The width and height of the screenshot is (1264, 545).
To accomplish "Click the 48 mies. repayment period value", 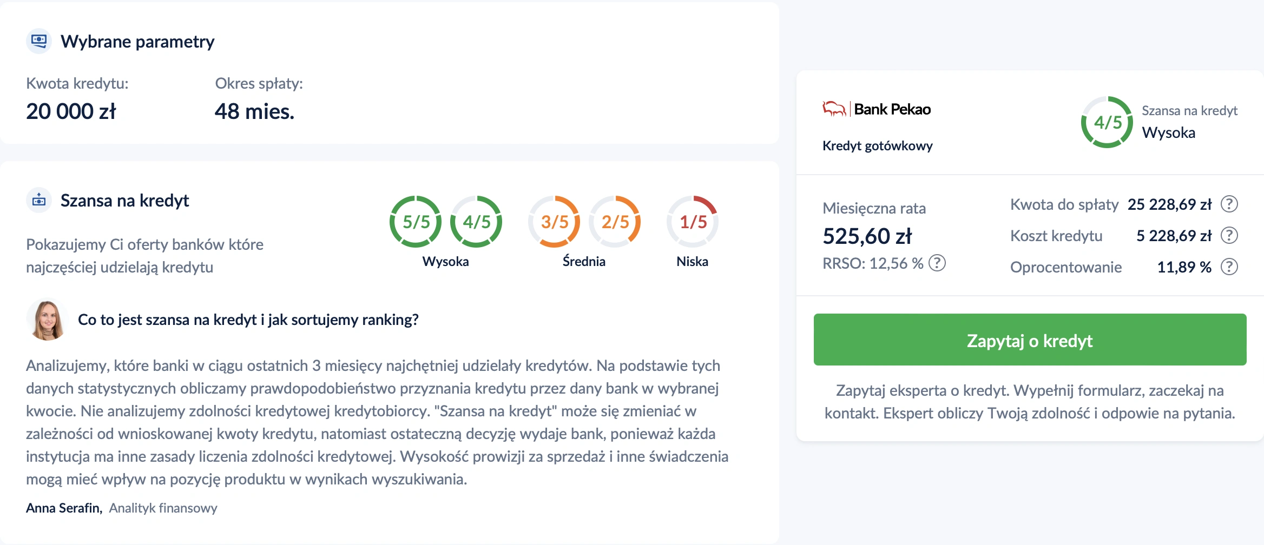I will 254,111.
